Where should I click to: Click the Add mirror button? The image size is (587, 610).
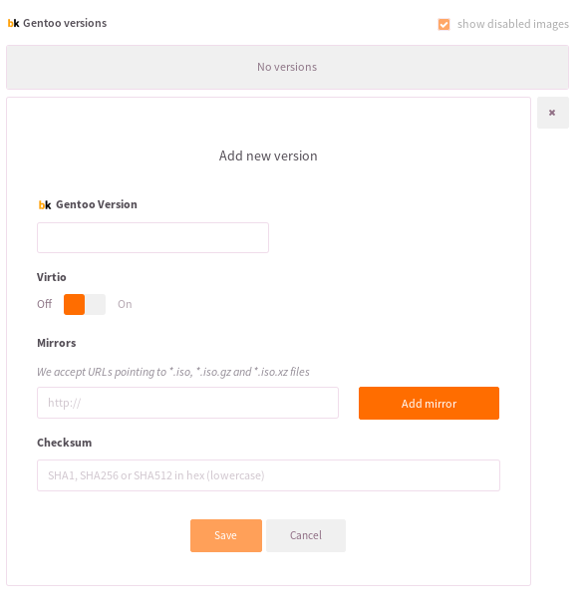coord(429,403)
